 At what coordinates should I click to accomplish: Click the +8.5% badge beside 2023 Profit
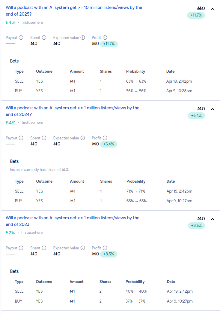[109, 254]
